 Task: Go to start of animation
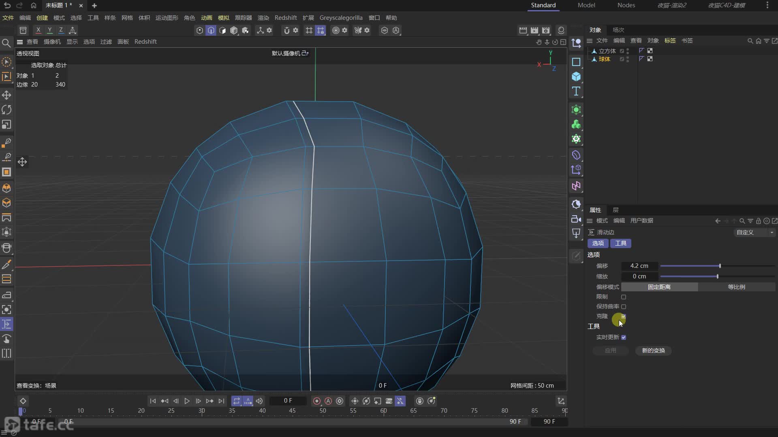click(153, 401)
